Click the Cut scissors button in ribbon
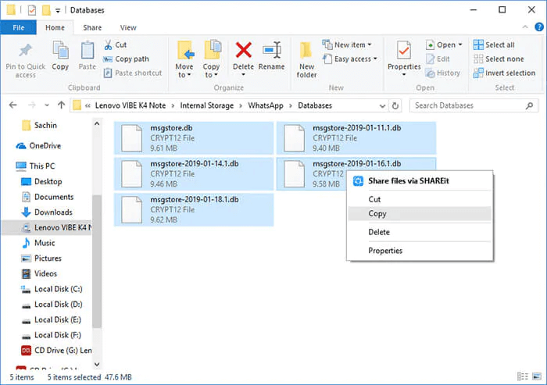 (116, 45)
